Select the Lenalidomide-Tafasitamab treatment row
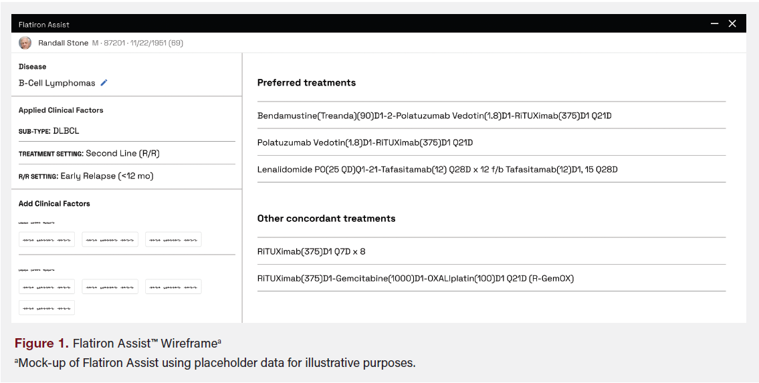 437,169
